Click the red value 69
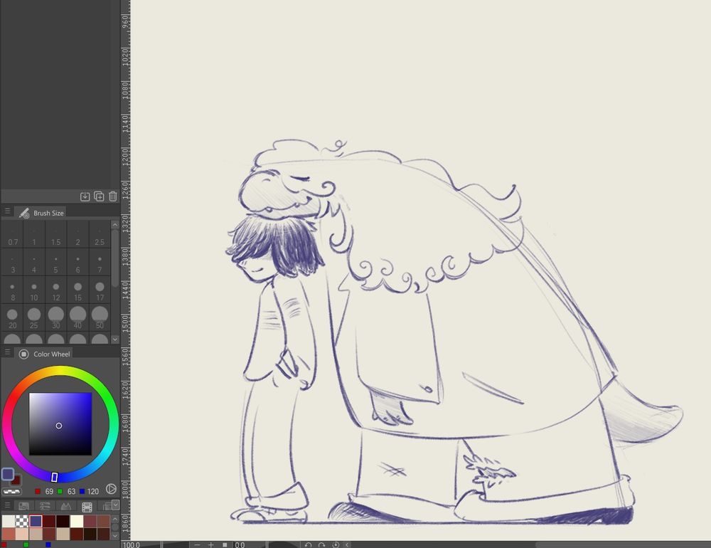 (49, 491)
